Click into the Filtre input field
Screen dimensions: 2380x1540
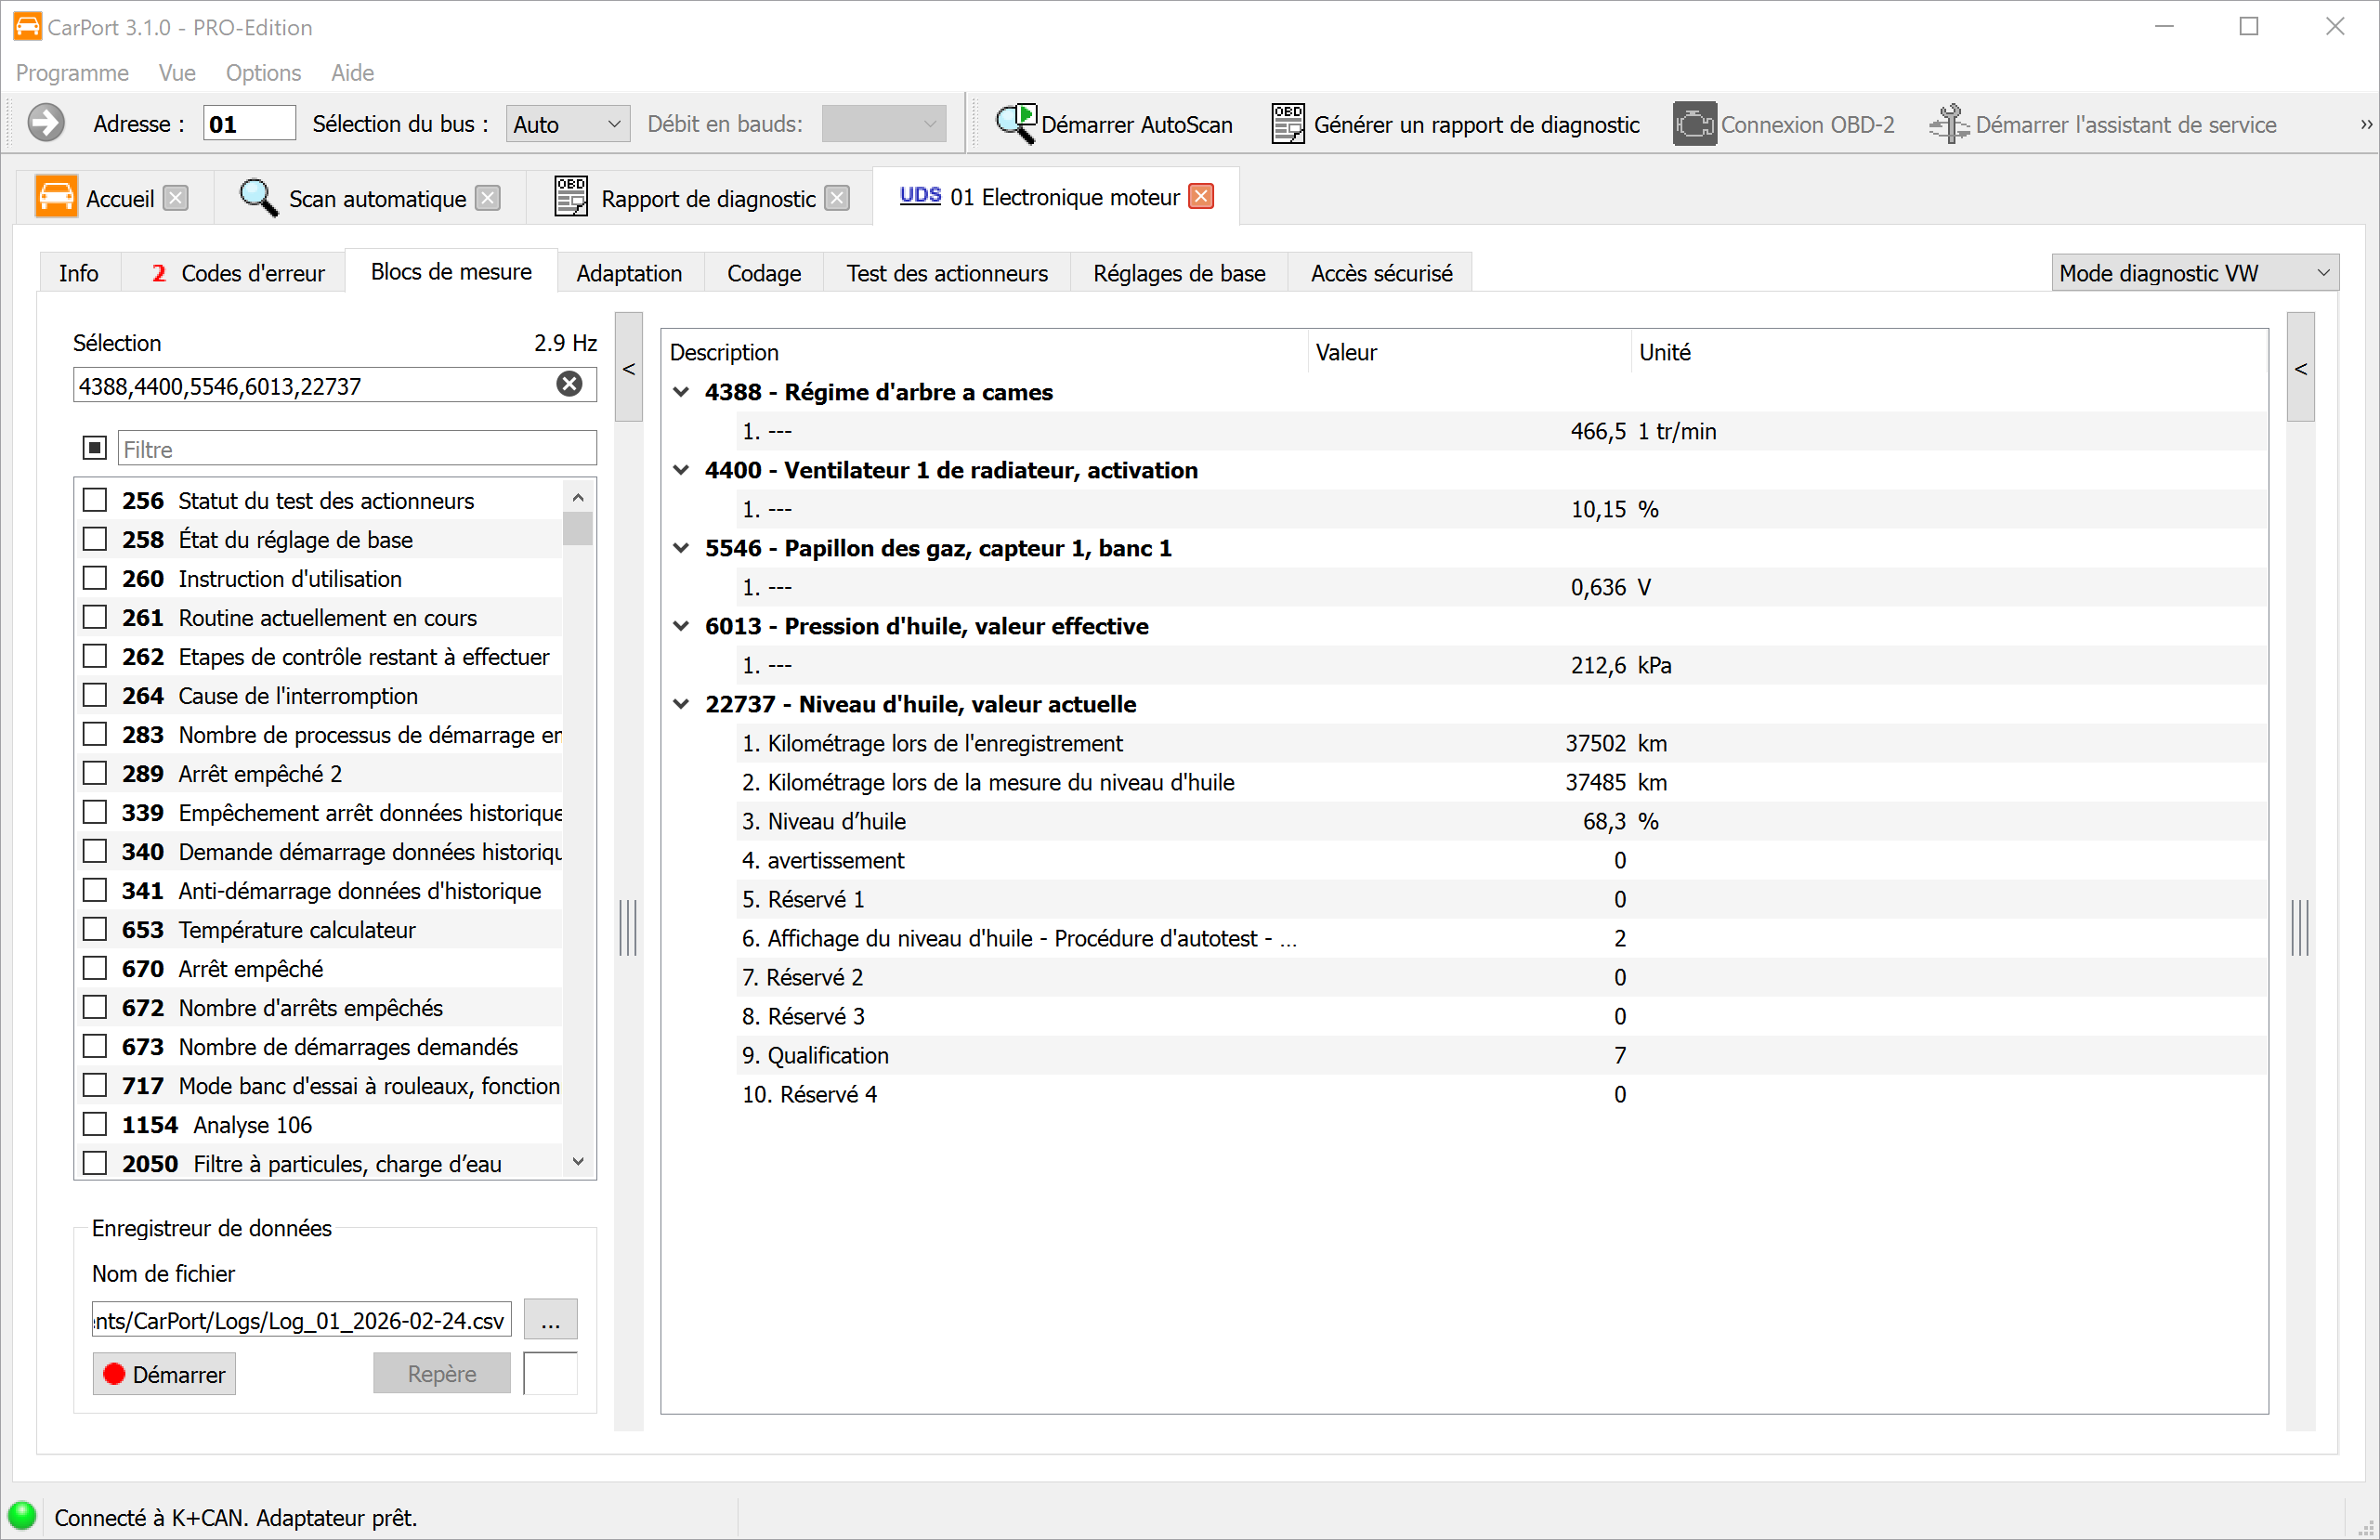[x=356, y=449]
